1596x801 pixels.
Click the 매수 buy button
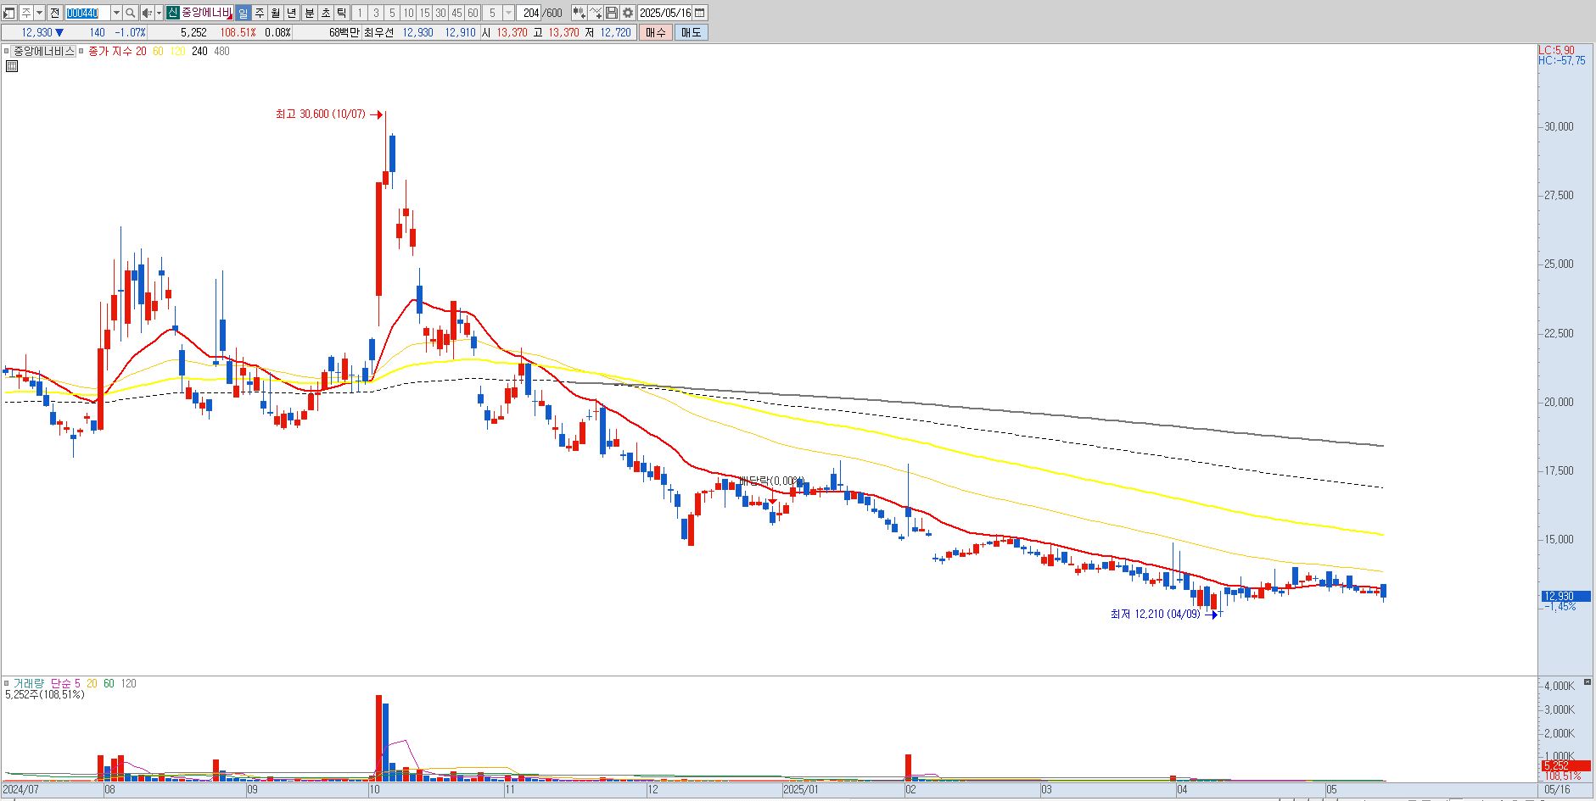tap(656, 32)
